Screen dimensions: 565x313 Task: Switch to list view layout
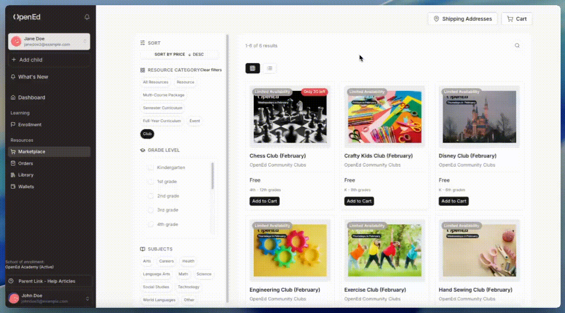(x=270, y=68)
